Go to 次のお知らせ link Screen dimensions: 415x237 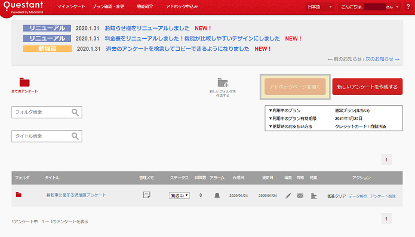[382, 59]
